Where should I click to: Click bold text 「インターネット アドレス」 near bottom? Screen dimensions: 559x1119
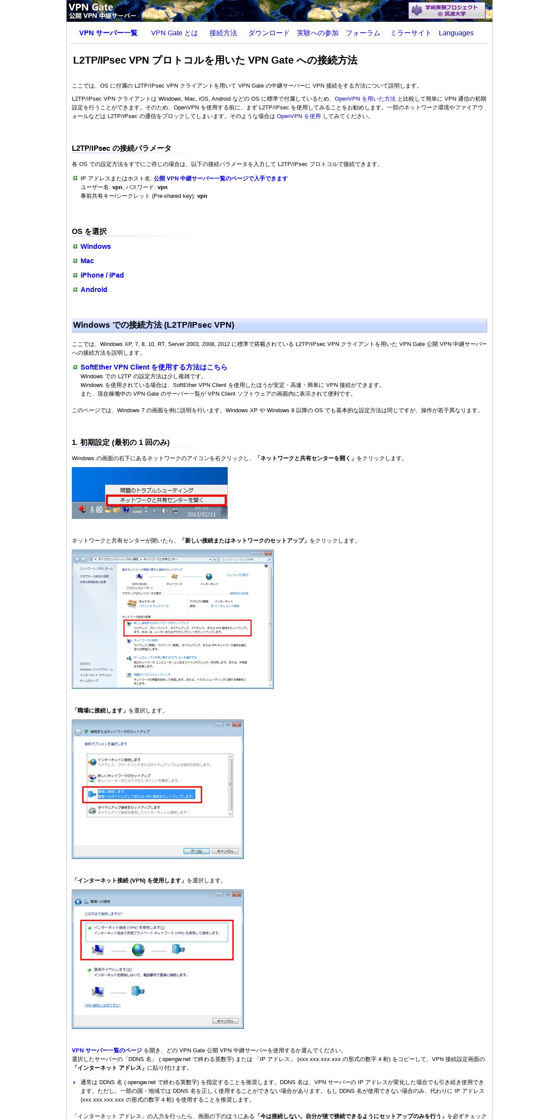(x=110, y=1068)
